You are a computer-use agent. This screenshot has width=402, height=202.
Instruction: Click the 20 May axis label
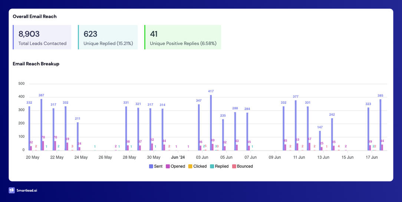[33, 157]
